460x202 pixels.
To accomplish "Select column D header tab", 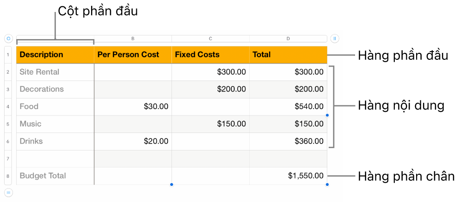I will tap(288, 39).
